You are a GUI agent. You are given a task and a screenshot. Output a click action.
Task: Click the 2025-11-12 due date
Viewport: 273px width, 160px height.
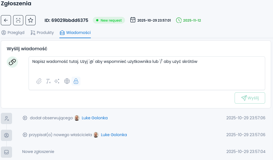(x=192, y=20)
